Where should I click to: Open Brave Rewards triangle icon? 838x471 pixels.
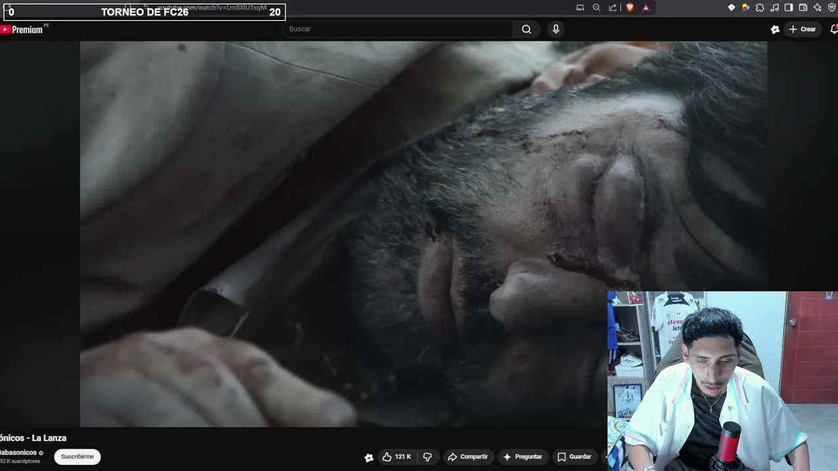(x=646, y=7)
